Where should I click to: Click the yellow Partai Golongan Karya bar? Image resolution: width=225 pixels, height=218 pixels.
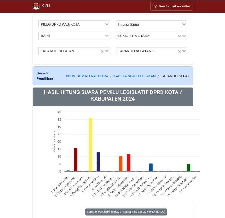pyautogui.click(x=91, y=145)
